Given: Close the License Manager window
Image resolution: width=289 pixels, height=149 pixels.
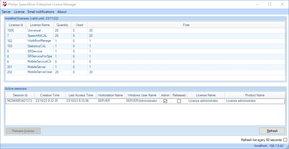Looking at the screenshot, I should tap(282, 4).
